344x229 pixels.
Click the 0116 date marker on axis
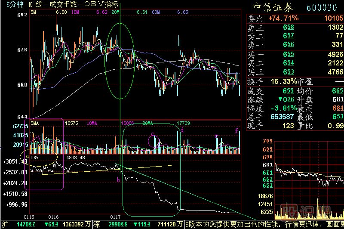pyautogui.click(x=53, y=217)
